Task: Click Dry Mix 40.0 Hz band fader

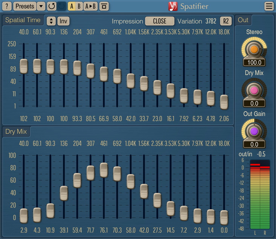Action: pyautogui.click(x=24, y=216)
